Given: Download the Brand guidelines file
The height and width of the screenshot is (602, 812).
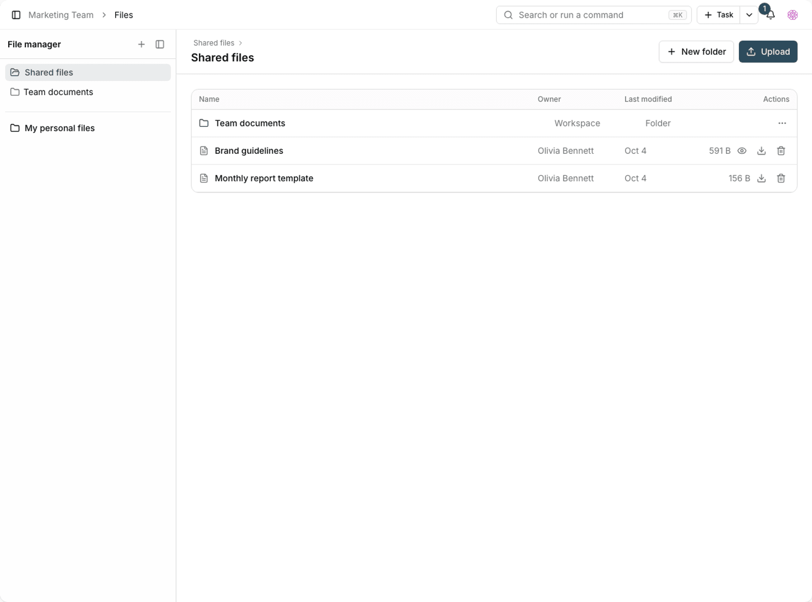Looking at the screenshot, I should coord(761,151).
